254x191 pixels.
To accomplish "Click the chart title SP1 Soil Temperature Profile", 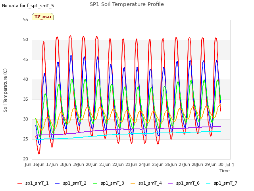I will coord(127,4).
